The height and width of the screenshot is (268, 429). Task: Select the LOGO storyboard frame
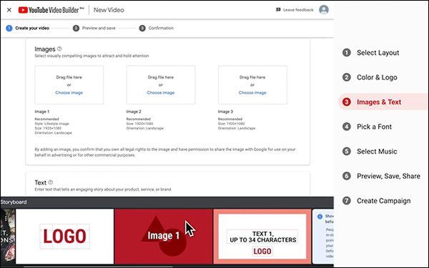[x=64, y=237]
